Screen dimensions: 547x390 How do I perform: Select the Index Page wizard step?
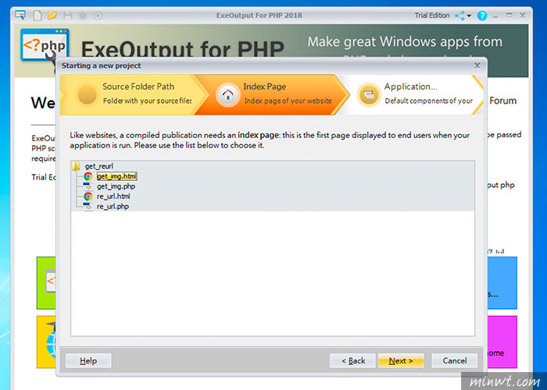272,94
